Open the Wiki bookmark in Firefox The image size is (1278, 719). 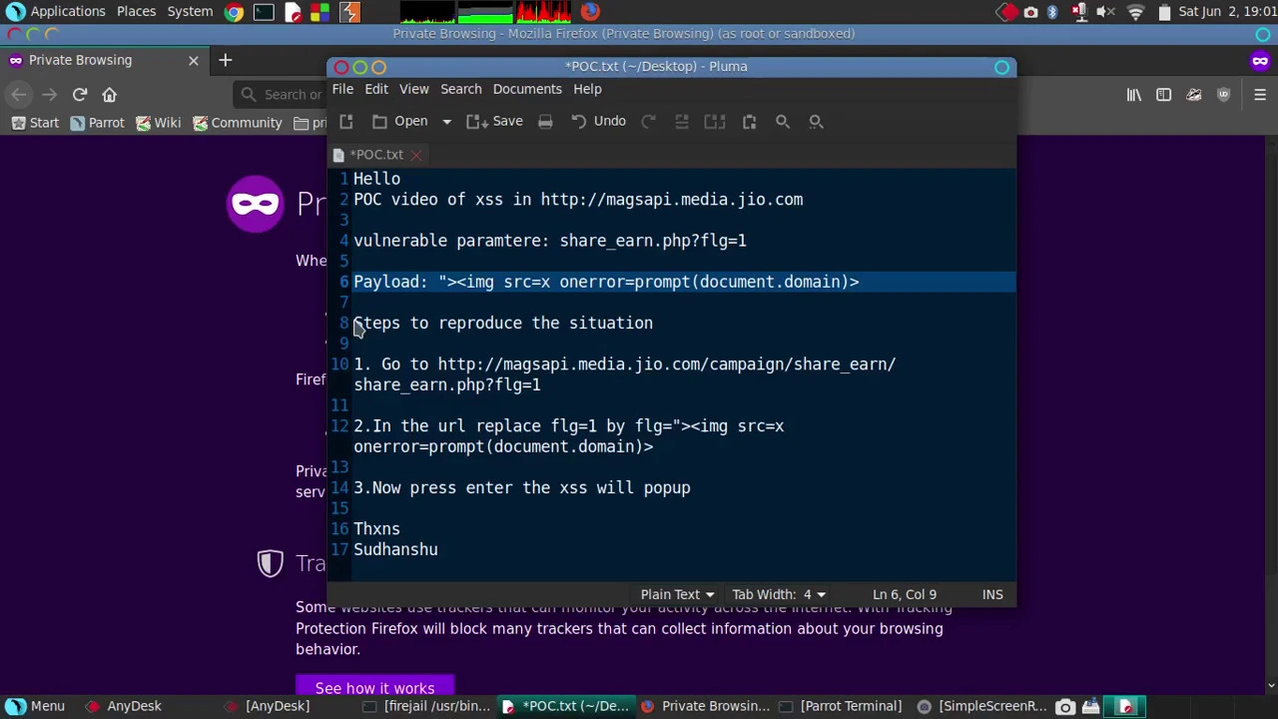[159, 123]
